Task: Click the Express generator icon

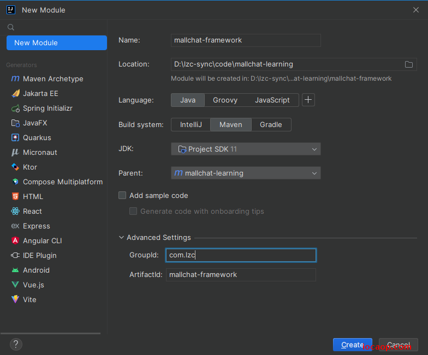Action: (15, 226)
